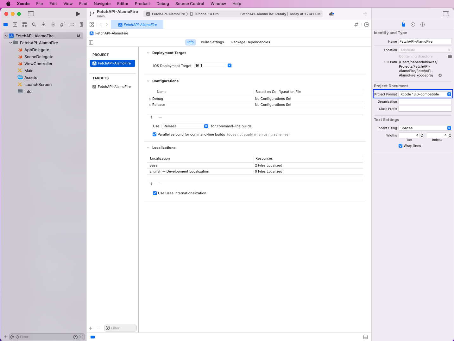Open the Find navigator magnifier icon
The width and height of the screenshot is (454, 341).
point(34,25)
